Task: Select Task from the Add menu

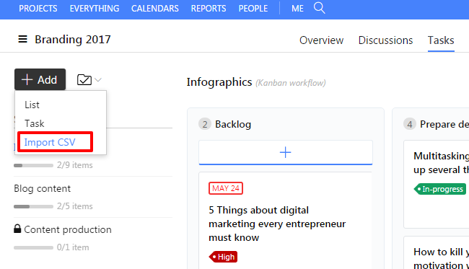Action: (x=35, y=123)
